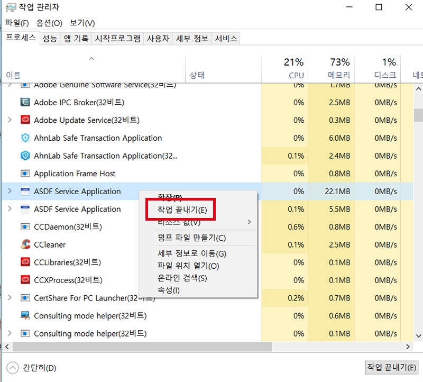Open the 보기(V) menu

82,23
